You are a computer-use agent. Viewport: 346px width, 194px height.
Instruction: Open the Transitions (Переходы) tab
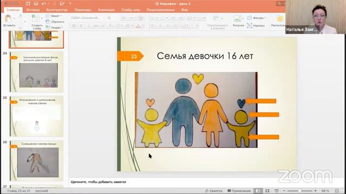83,10
